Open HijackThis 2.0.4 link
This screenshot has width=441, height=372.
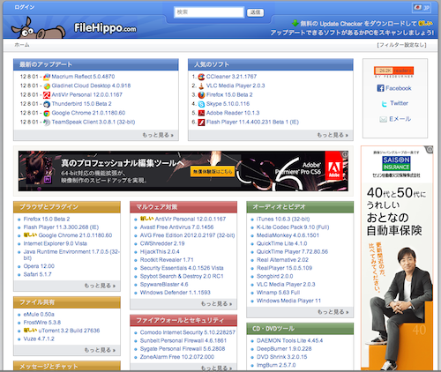pyautogui.click(x=160, y=252)
